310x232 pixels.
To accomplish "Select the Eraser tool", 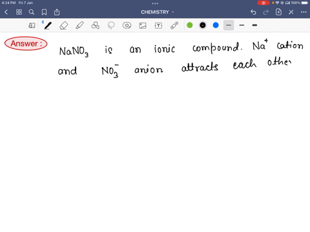I will click(x=63, y=25).
